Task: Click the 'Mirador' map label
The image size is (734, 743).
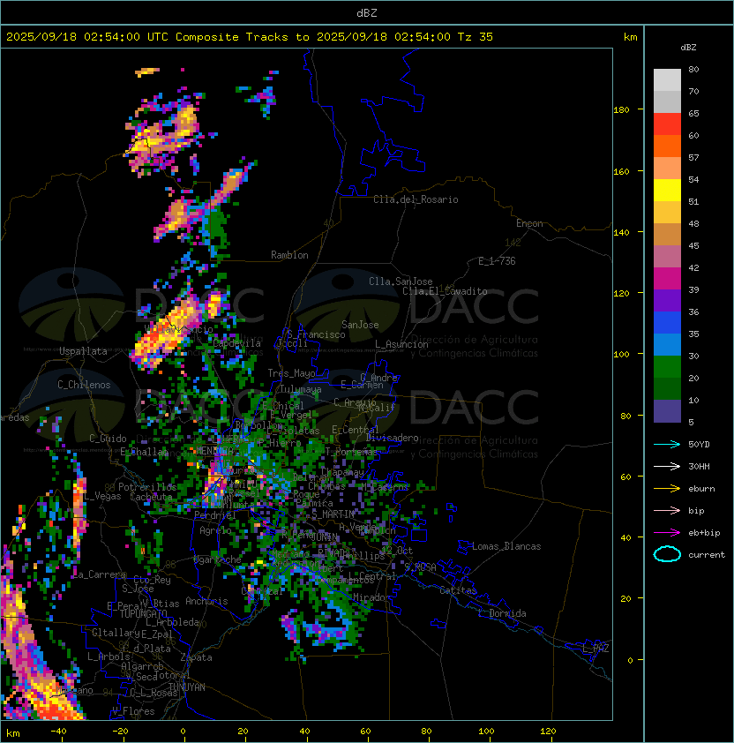Action: pos(372,597)
